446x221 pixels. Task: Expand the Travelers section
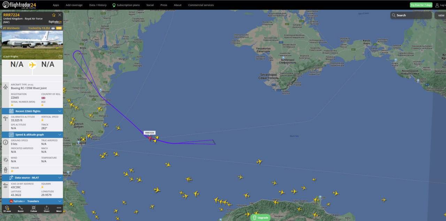tap(32, 201)
